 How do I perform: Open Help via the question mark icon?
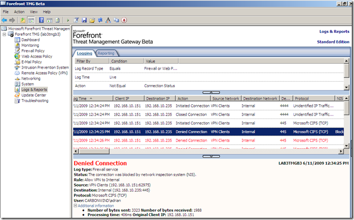(x=41, y=20)
